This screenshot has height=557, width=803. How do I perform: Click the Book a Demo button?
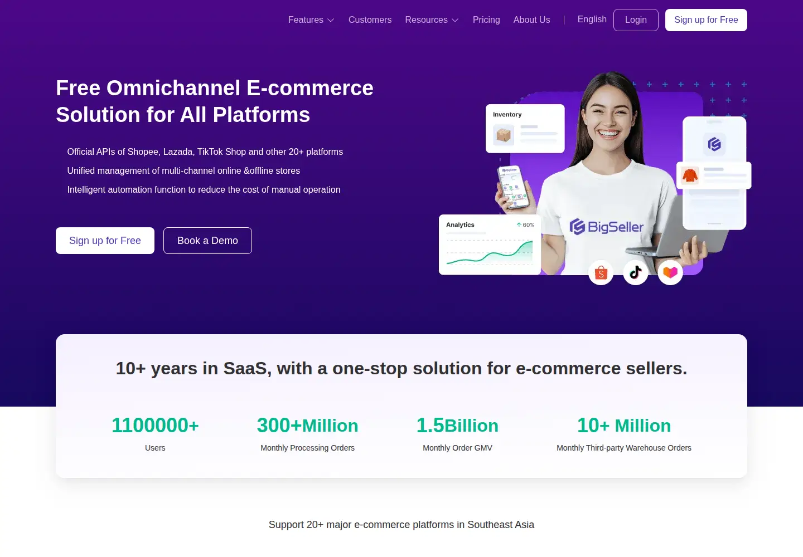click(207, 241)
